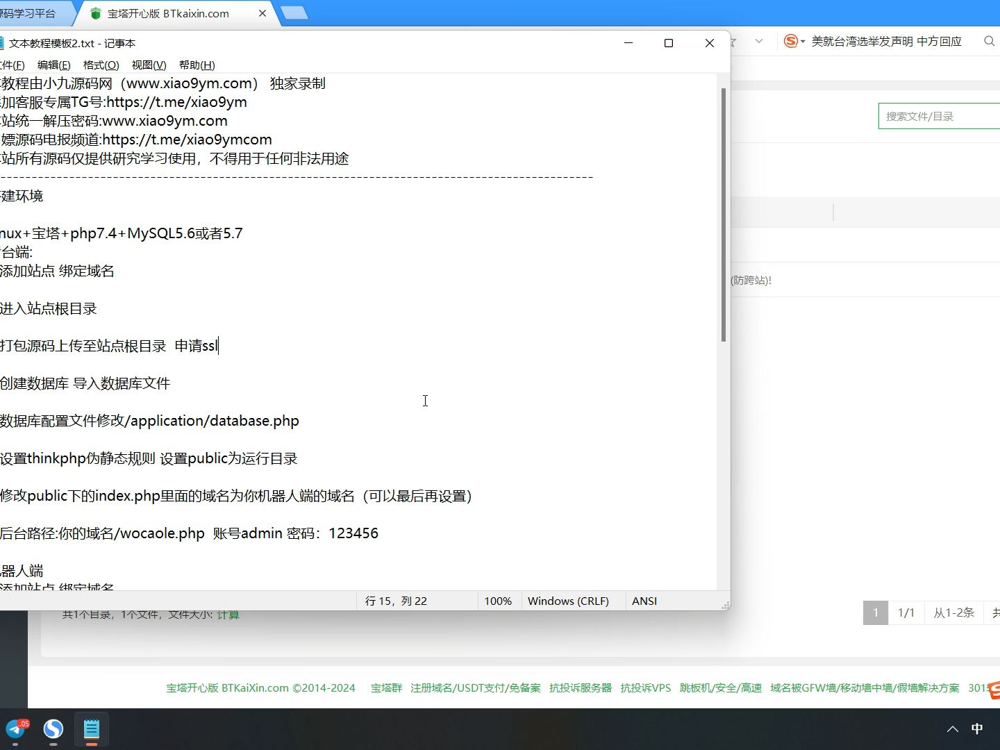The image size is (1000, 750).
Task: Open Notepad 编辑(E) menu
Action: [54, 65]
